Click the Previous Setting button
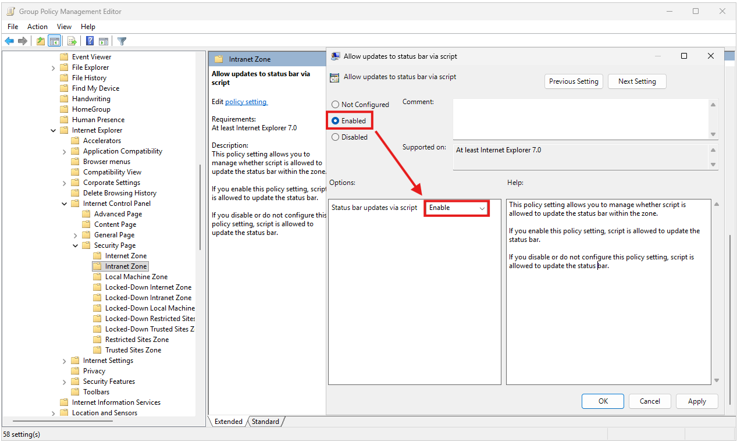 click(574, 81)
